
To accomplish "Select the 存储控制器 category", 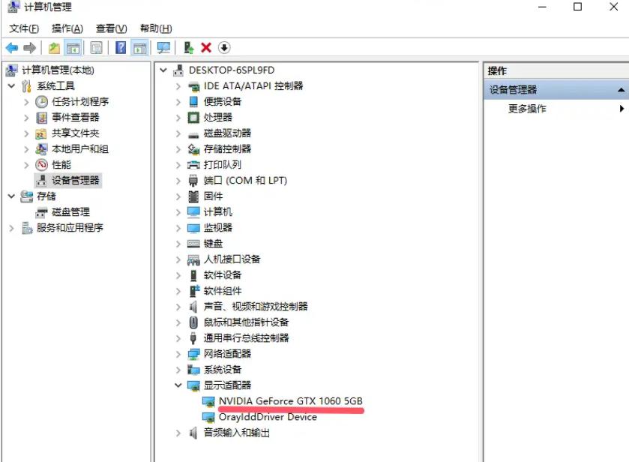I will click(227, 149).
